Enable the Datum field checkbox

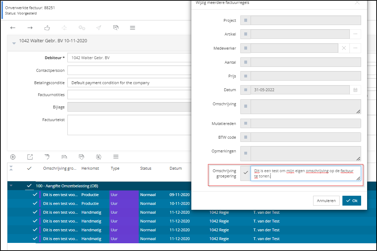click(245, 90)
